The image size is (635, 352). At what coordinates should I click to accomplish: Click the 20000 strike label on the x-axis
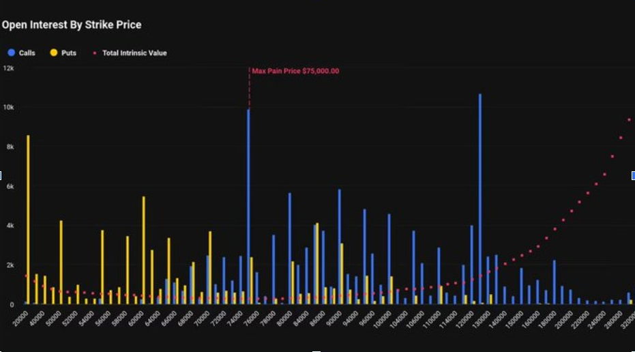point(20,319)
